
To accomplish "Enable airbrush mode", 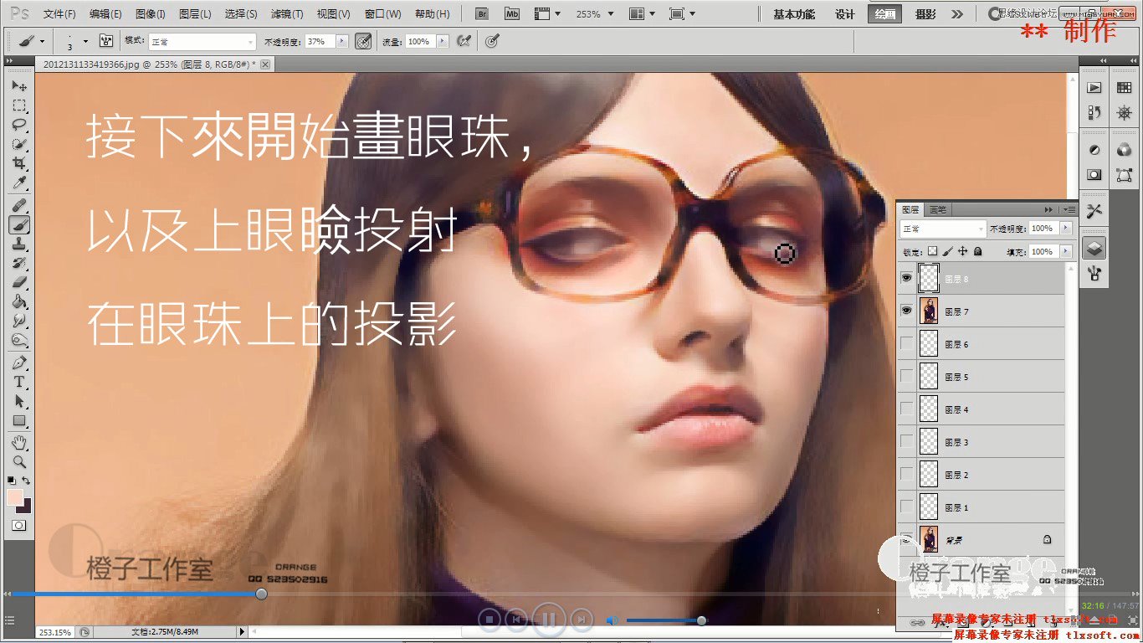I will (463, 40).
